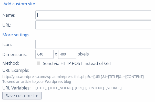Click the URL Example: label
This screenshot has width=155, height=102.
(16, 71)
